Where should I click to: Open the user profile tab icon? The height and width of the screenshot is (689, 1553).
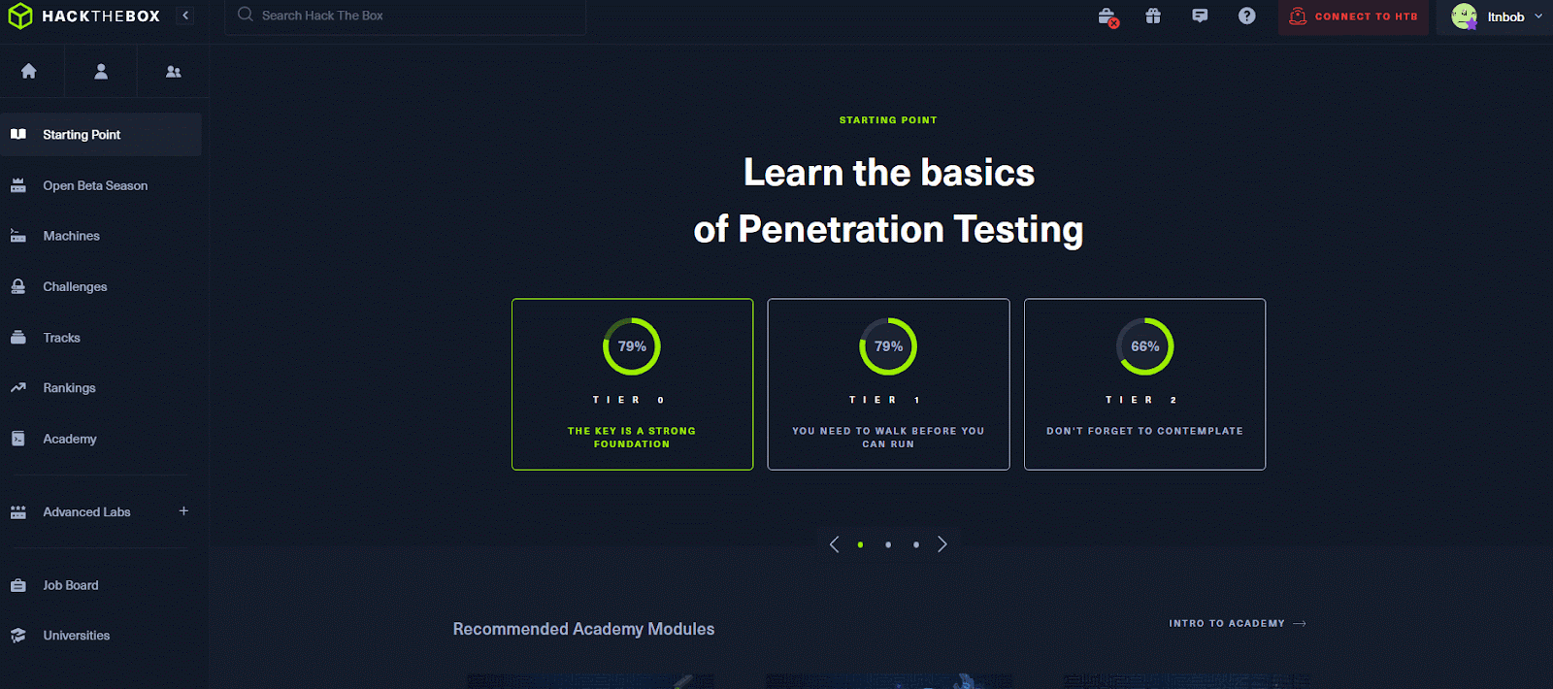pos(101,71)
